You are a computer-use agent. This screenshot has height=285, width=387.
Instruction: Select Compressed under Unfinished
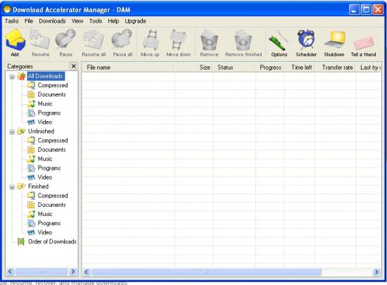coord(53,141)
